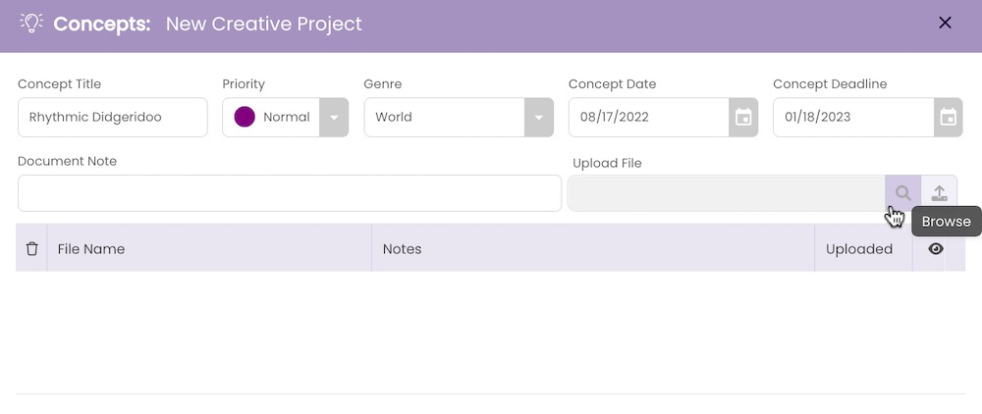Toggle the eye icon column header
The width and height of the screenshot is (982, 414).
coord(936,249)
